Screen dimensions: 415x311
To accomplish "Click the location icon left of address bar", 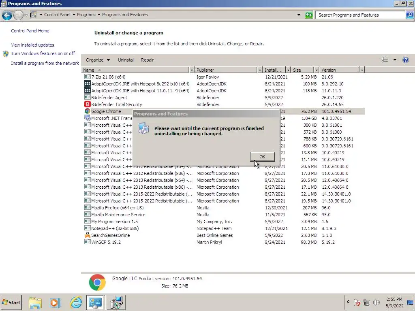I will (x=34, y=15).
